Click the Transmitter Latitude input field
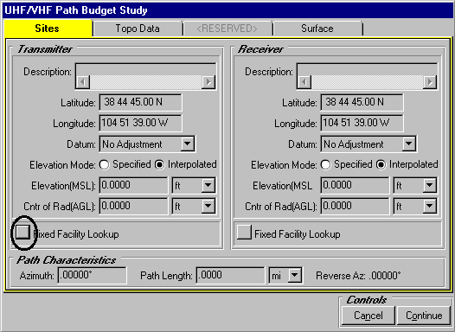 click(140, 102)
